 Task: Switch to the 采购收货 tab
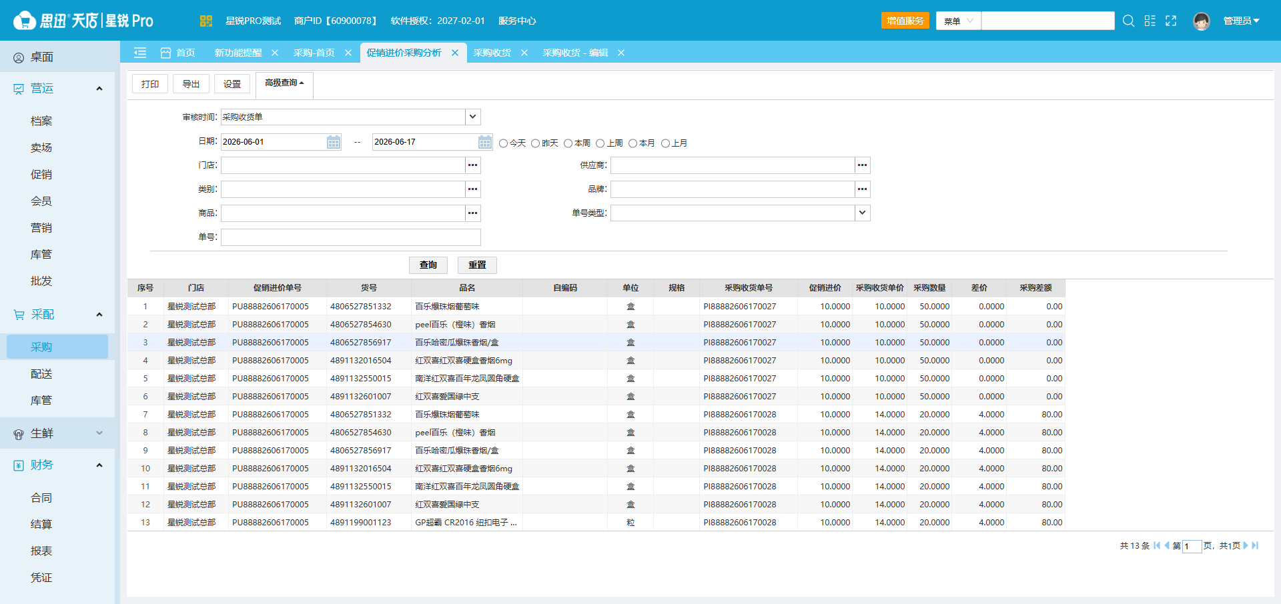(492, 53)
